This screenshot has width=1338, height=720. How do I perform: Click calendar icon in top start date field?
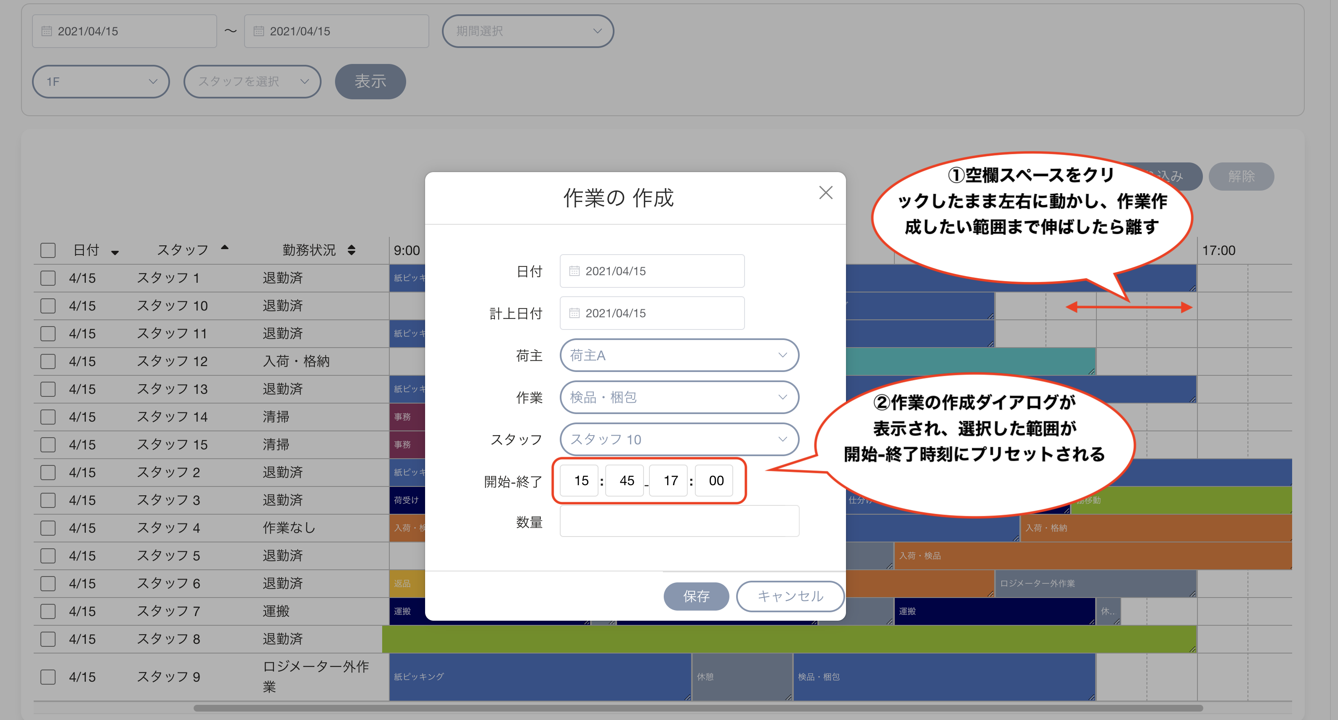[x=46, y=31]
